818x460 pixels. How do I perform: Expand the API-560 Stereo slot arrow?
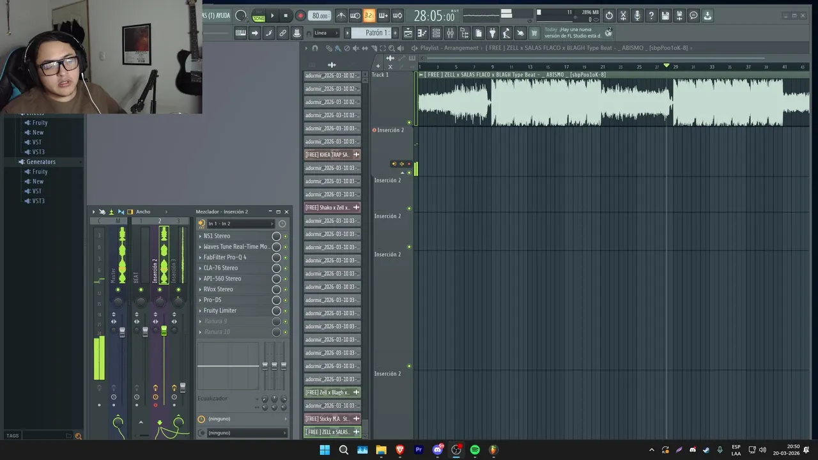click(200, 279)
